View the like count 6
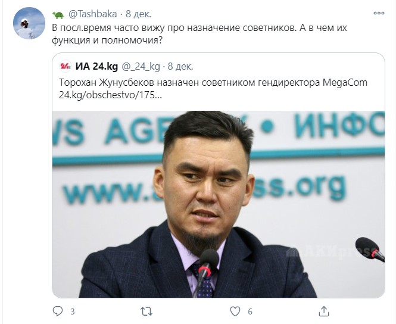Screen dimensions: 396x324 [250, 311]
